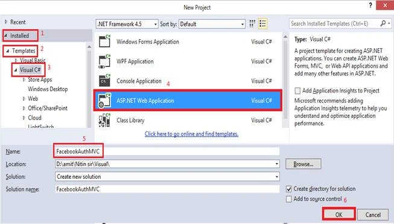Toggle Add Application Insights to Project checkbox

297,91
